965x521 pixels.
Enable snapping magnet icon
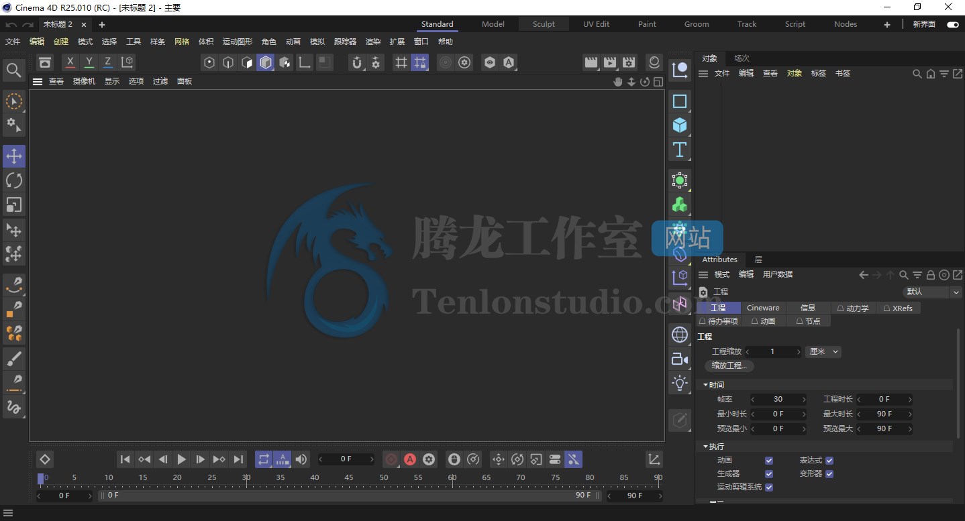pyautogui.click(x=357, y=62)
